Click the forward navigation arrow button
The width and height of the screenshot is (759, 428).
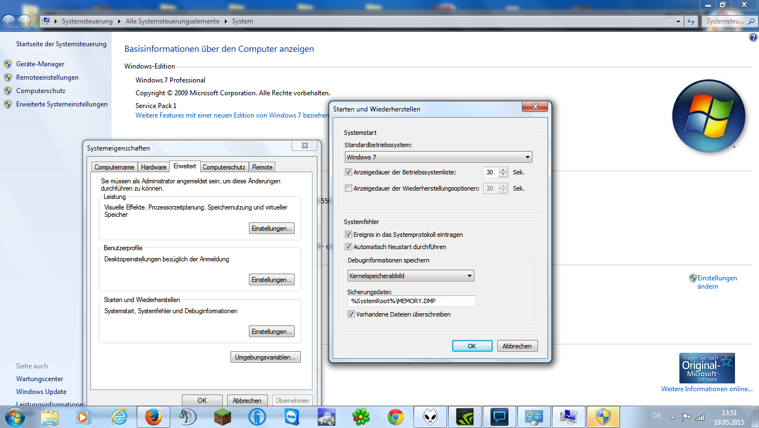coord(25,21)
